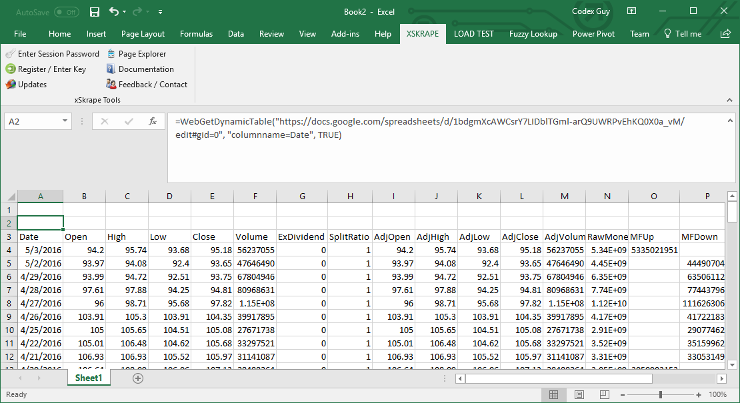Open the LOAD TEST tab

(474, 33)
